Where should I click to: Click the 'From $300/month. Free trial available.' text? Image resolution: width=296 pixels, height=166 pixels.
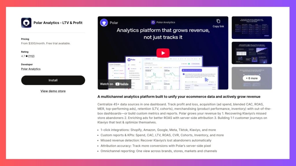pos(46,43)
